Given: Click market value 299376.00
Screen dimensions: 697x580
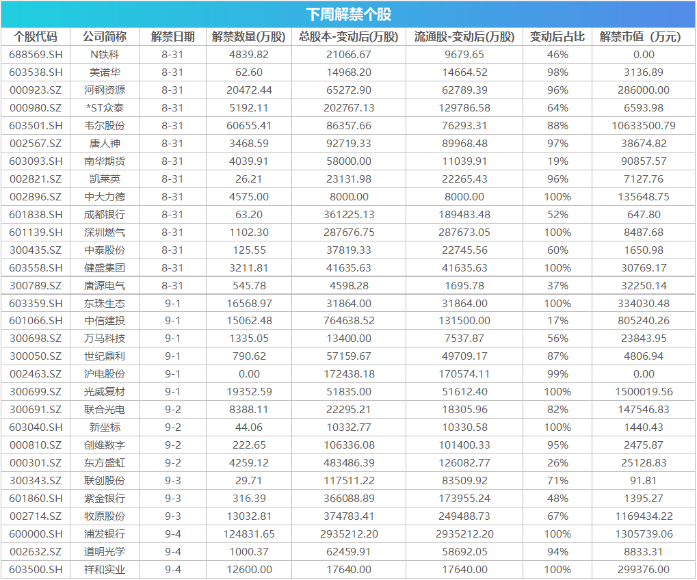Looking at the screenshot, I should [x=643, y=570].
